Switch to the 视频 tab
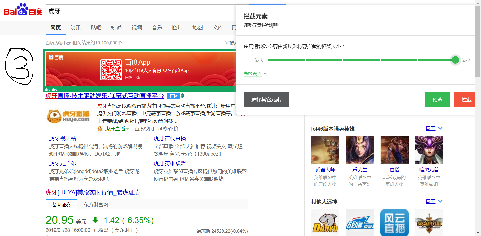 click(x=137, y=28)
